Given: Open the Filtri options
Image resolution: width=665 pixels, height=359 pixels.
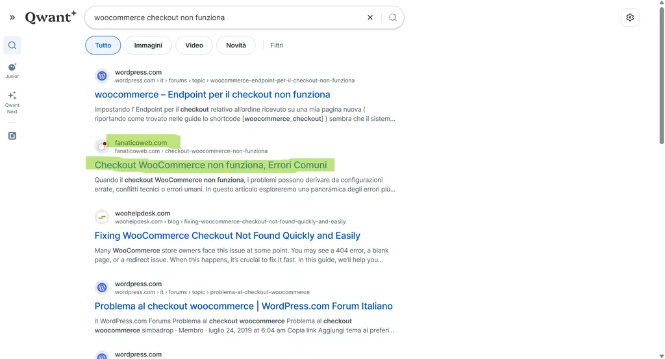Looking at the screenshot, I should tap(277, 45).
